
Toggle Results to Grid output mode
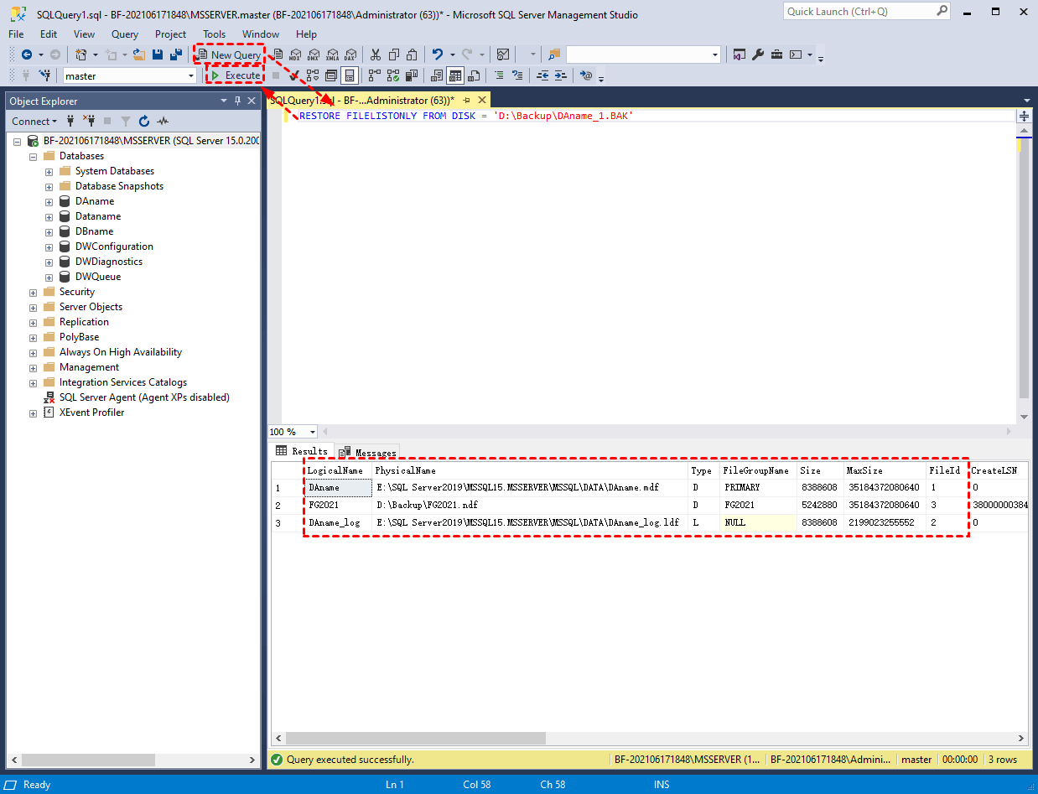(x=455, y=75)
